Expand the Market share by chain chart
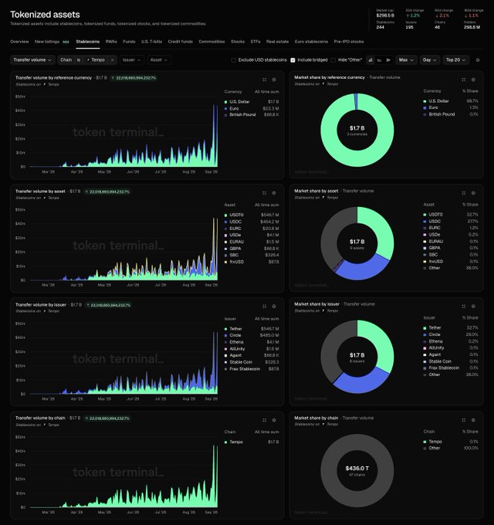Image resolution: width=494 pixels, height=525 pixels. (464, 420)
